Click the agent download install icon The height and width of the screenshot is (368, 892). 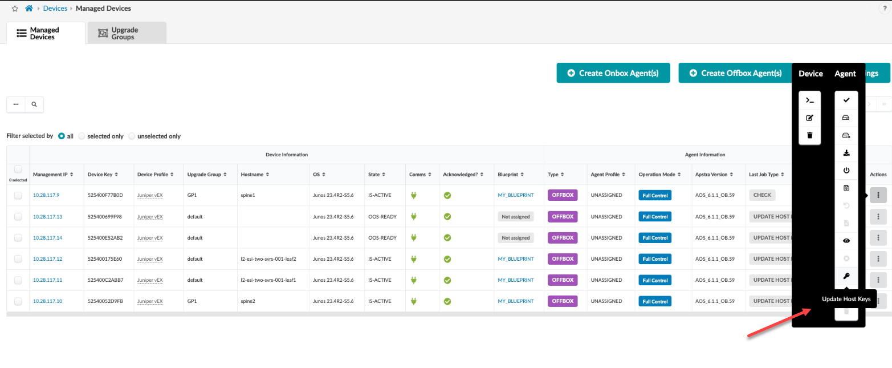coord(846,153)
